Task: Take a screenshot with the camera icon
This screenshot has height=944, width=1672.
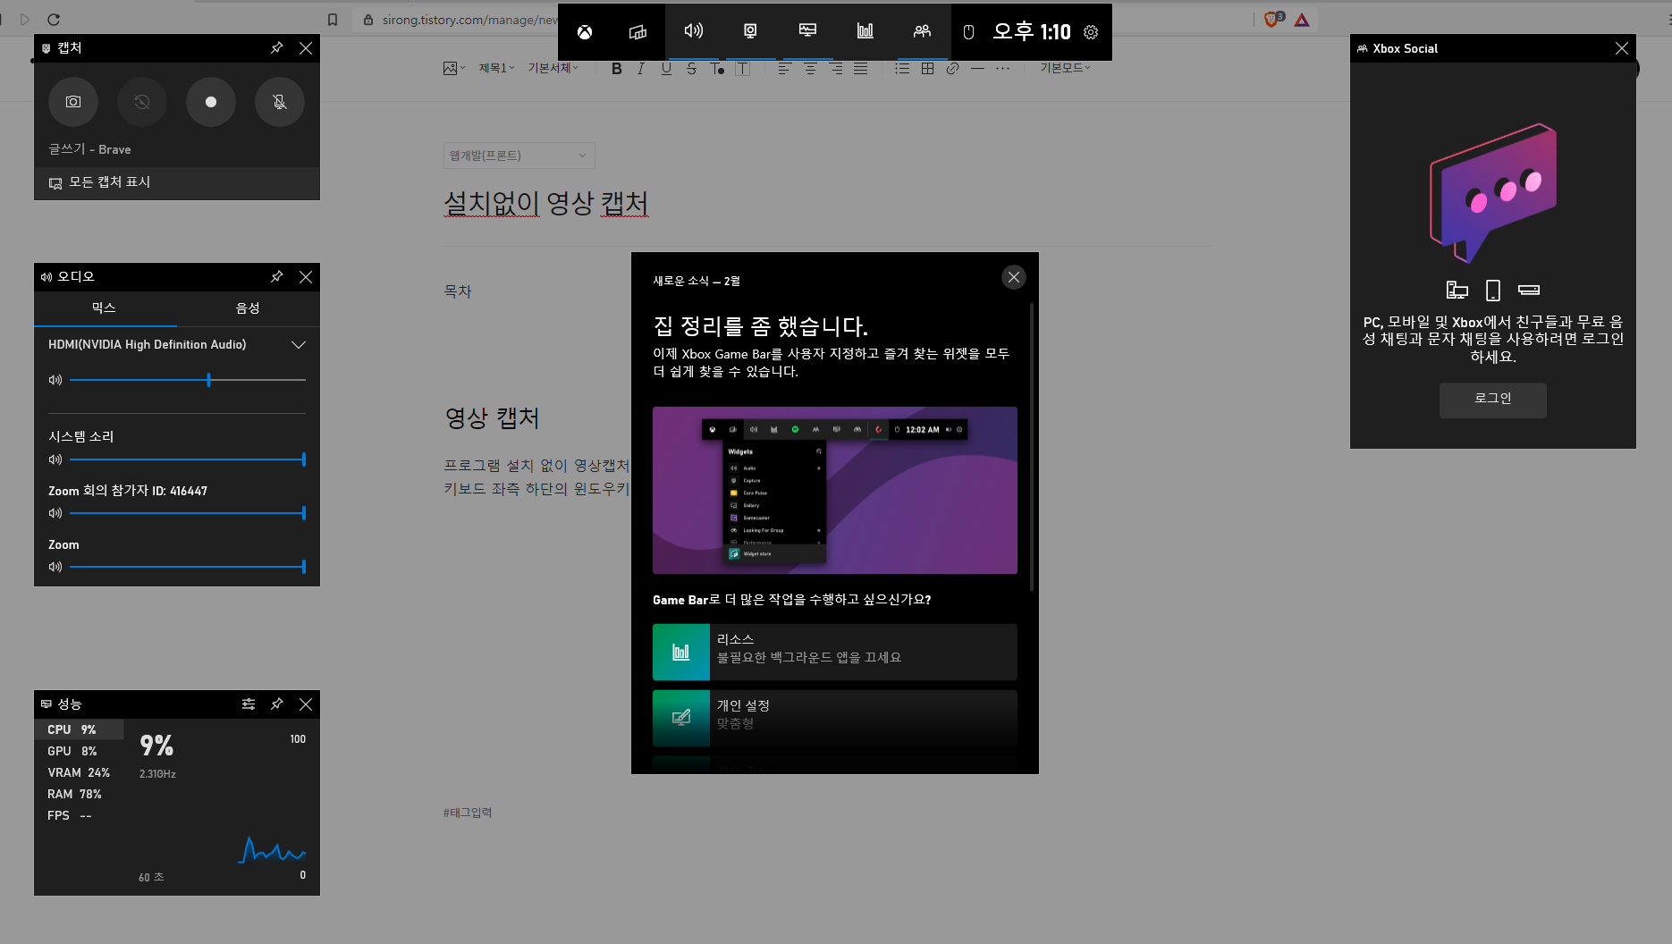Action: click(73, 102)
